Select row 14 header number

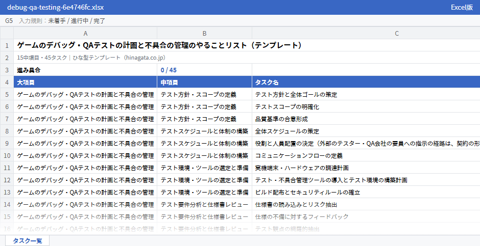pos(7,204)
